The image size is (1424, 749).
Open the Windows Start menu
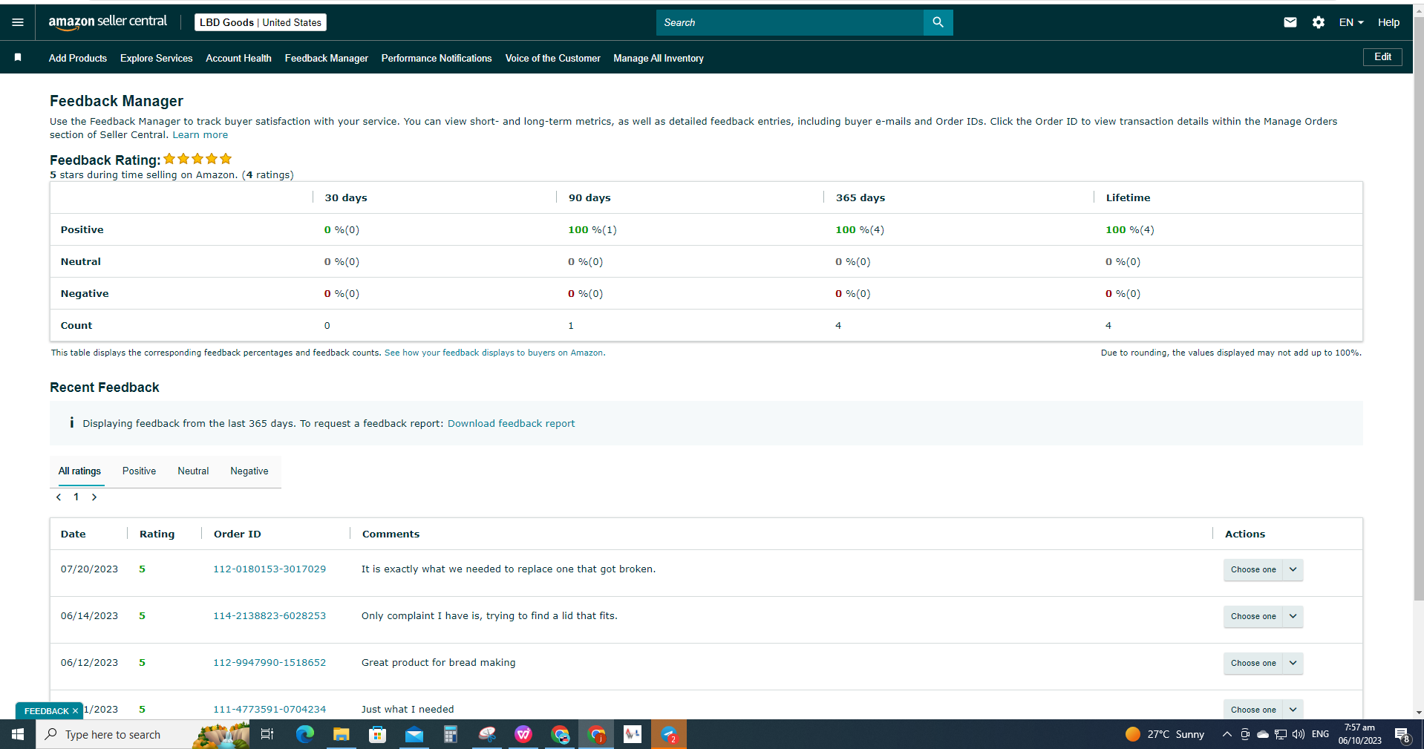(18, 734)
